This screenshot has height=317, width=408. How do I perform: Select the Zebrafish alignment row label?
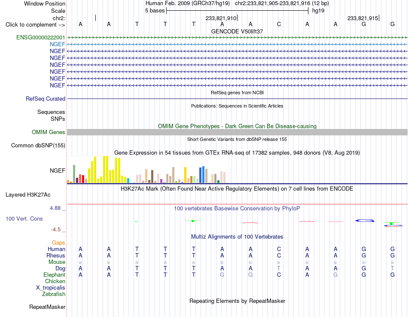point(54,294)
